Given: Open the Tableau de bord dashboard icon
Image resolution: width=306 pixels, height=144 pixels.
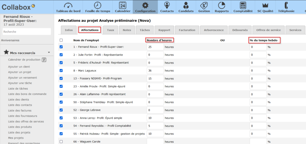Looking at the screenshot, I should (x=68, y=5).
